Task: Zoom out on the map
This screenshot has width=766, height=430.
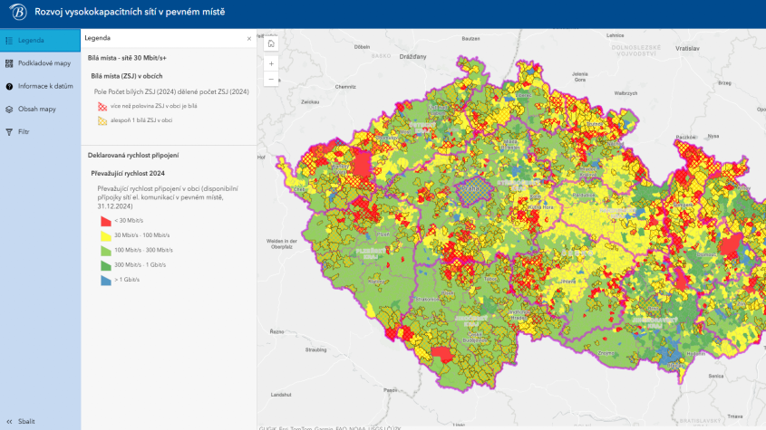Action: pos(271,79)
